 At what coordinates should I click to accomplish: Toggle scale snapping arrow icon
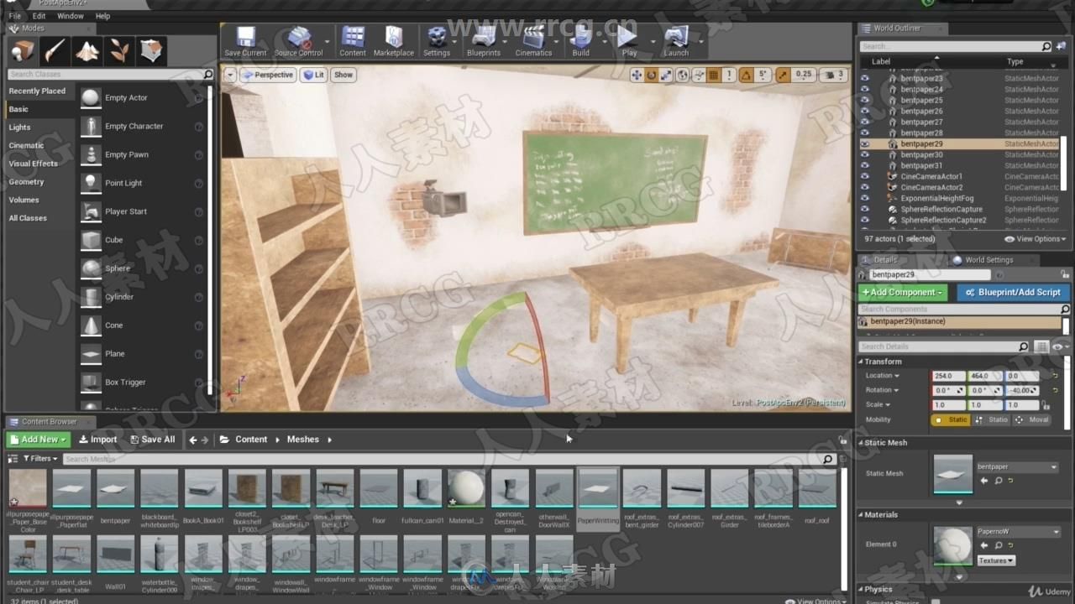pyautogui.click(x=783, y=75)
